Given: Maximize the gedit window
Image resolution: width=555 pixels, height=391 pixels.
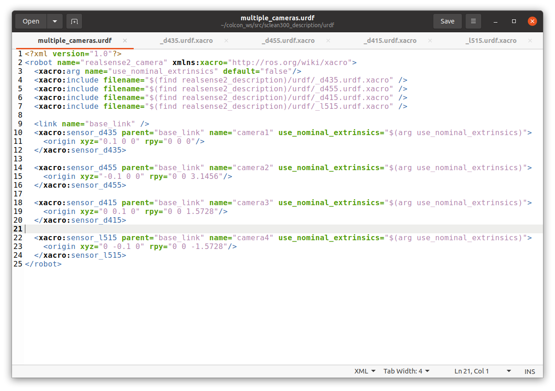Looking at the screenshot, I should tap(514, 21).
